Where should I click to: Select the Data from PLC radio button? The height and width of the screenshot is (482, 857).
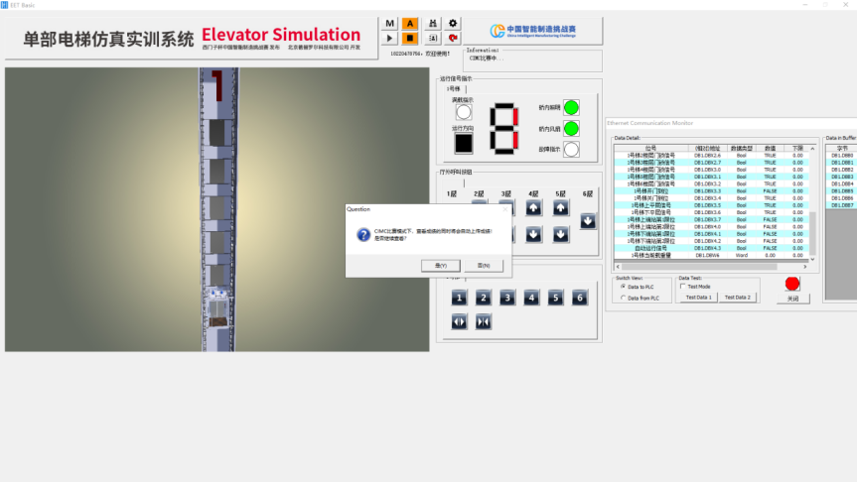tap(623, 298)
